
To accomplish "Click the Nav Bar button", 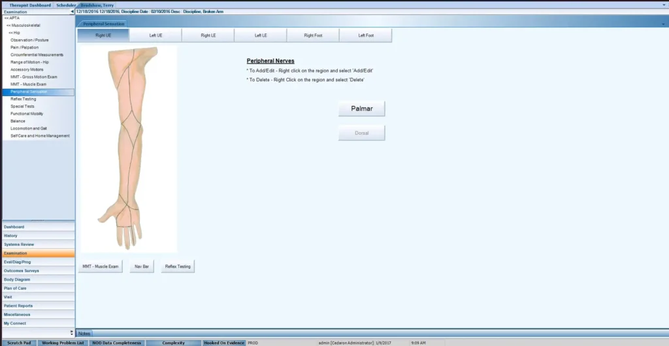I will point(142,267).
